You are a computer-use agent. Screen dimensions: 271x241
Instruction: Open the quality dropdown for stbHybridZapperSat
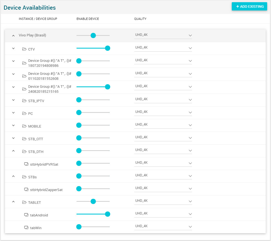pos(163,189)
